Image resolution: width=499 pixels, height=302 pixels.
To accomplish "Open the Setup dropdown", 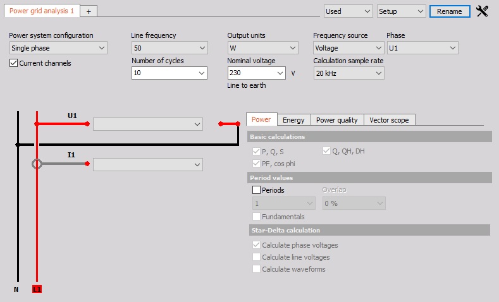I will tap(402, 11).
